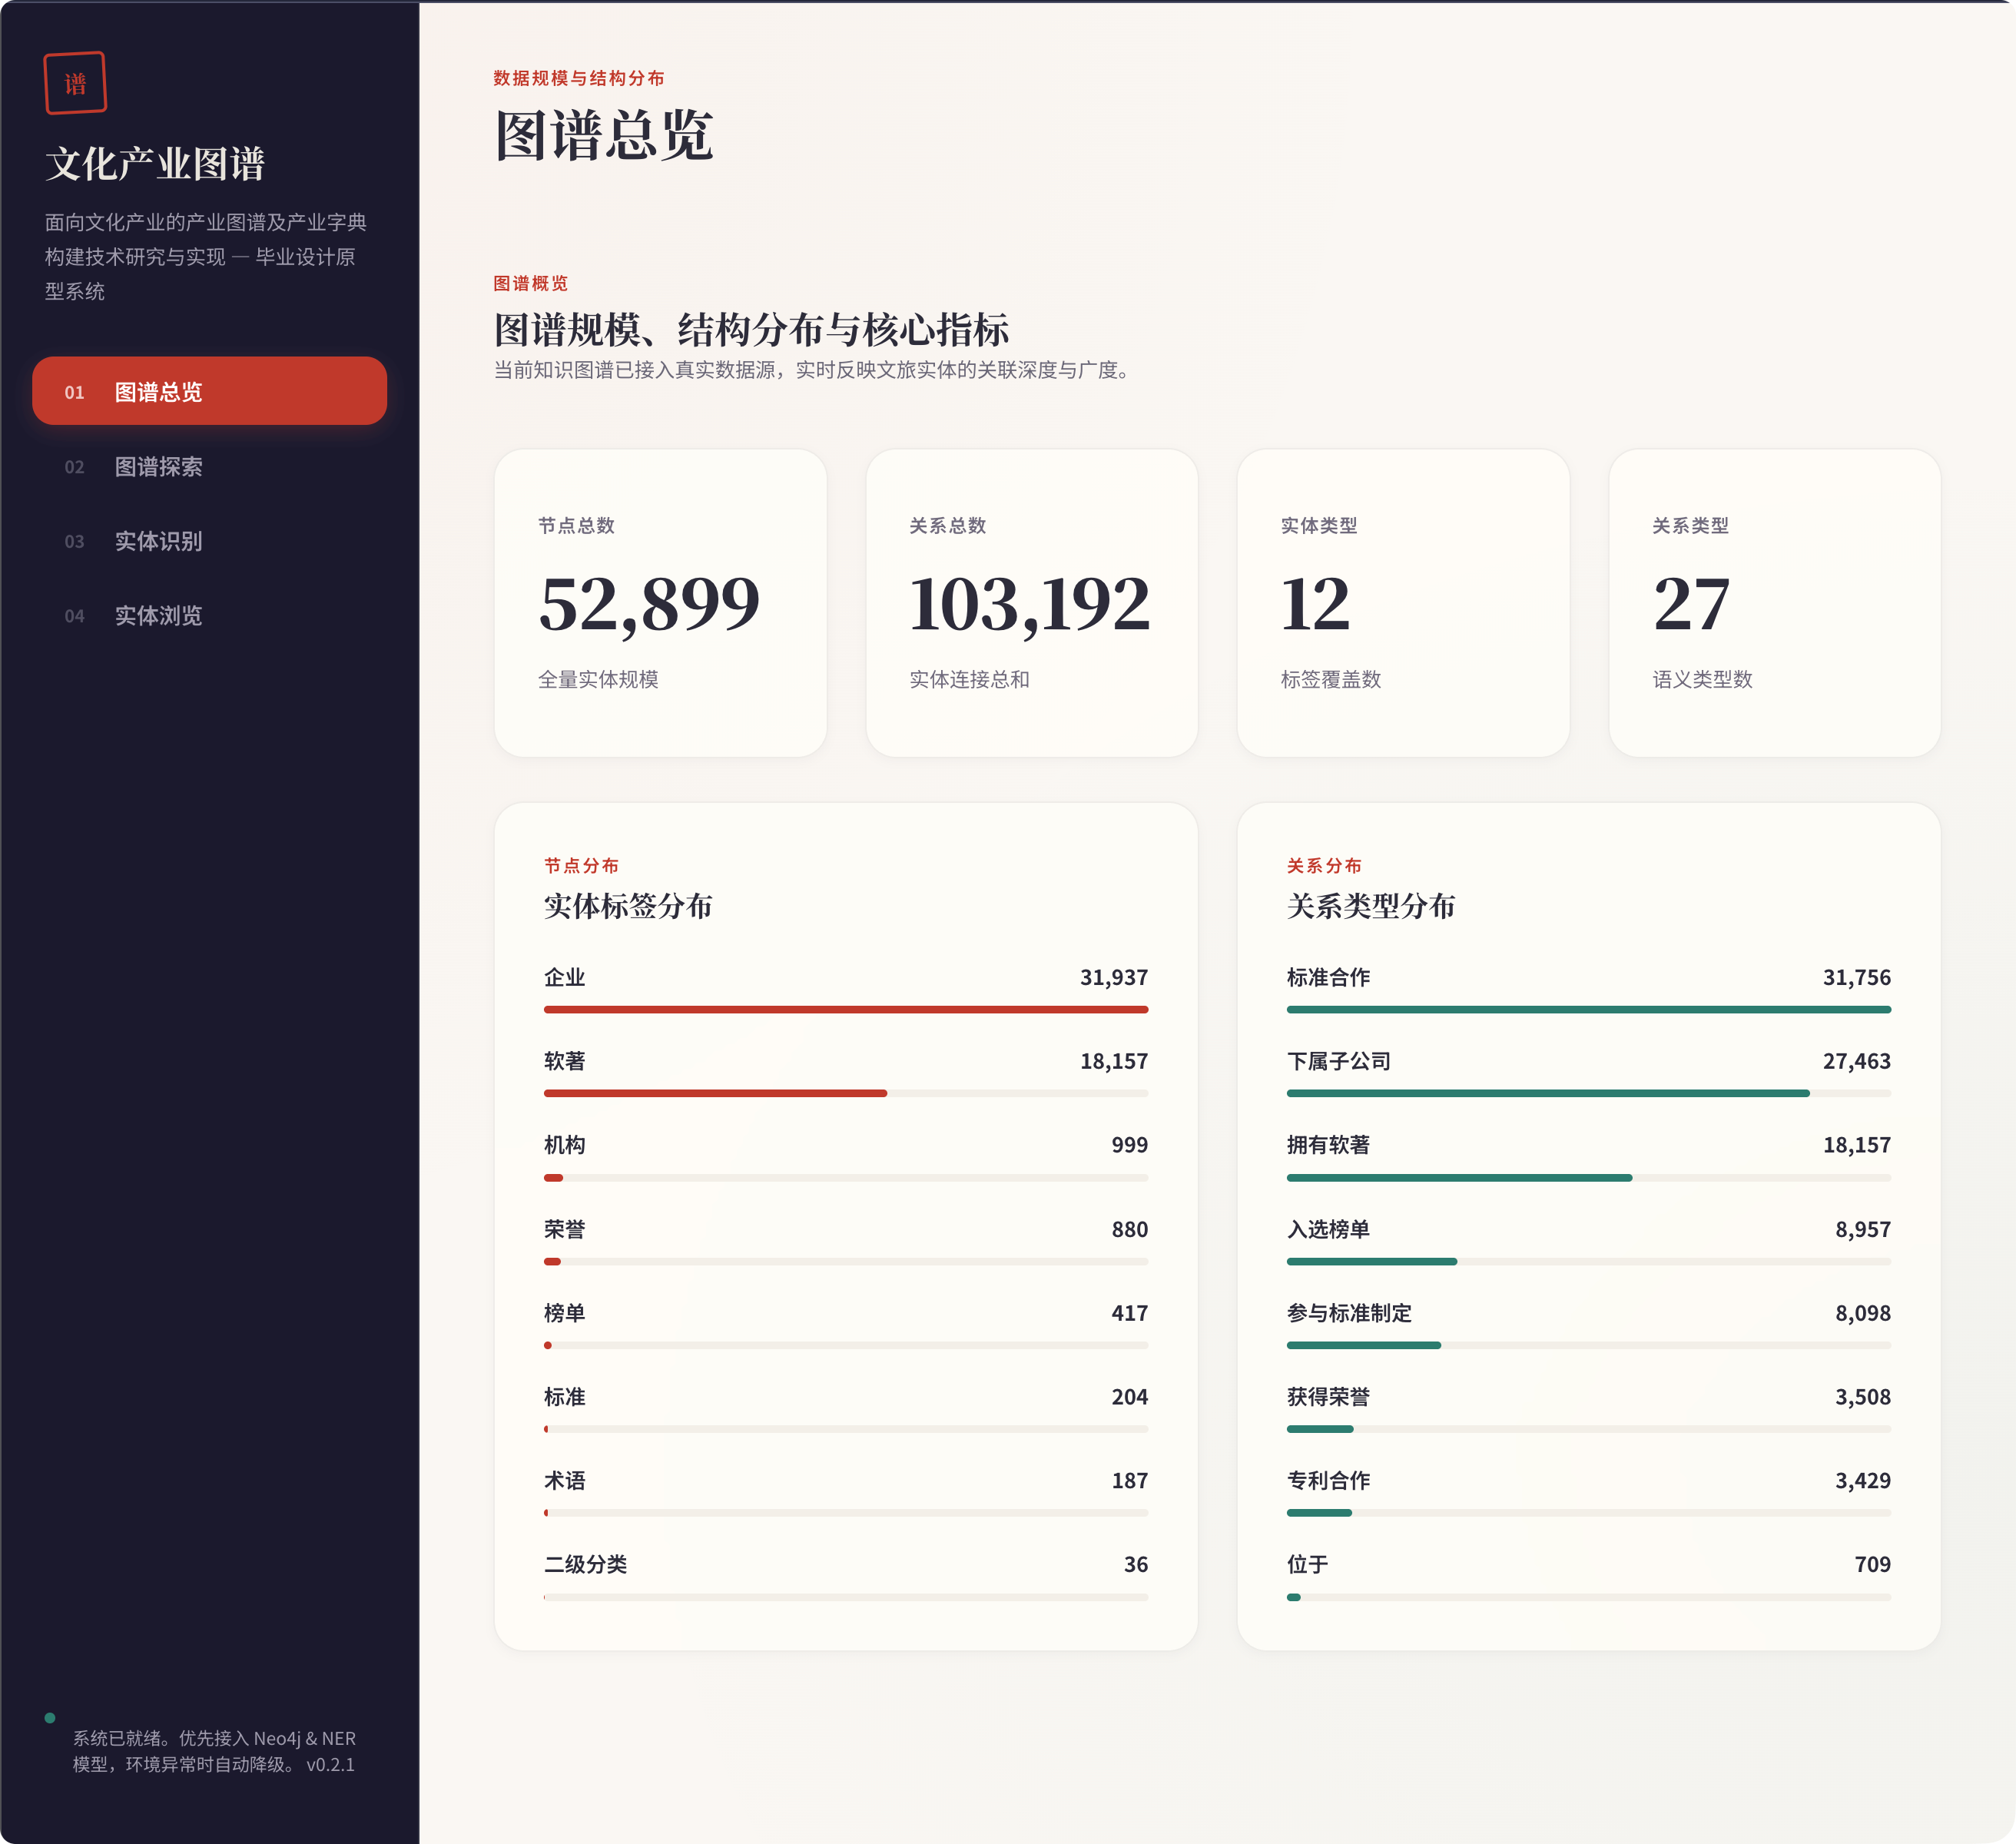Select the 实体类型 12 card

pos(1402,602)
